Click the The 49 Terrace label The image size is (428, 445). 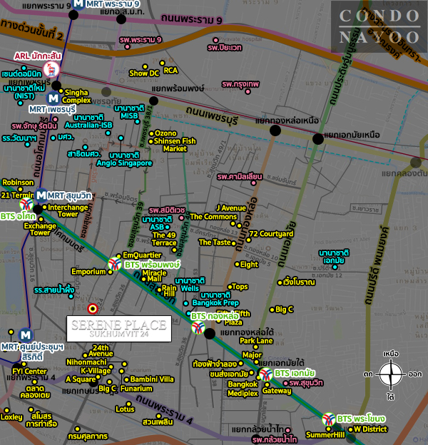coord(164,239)
